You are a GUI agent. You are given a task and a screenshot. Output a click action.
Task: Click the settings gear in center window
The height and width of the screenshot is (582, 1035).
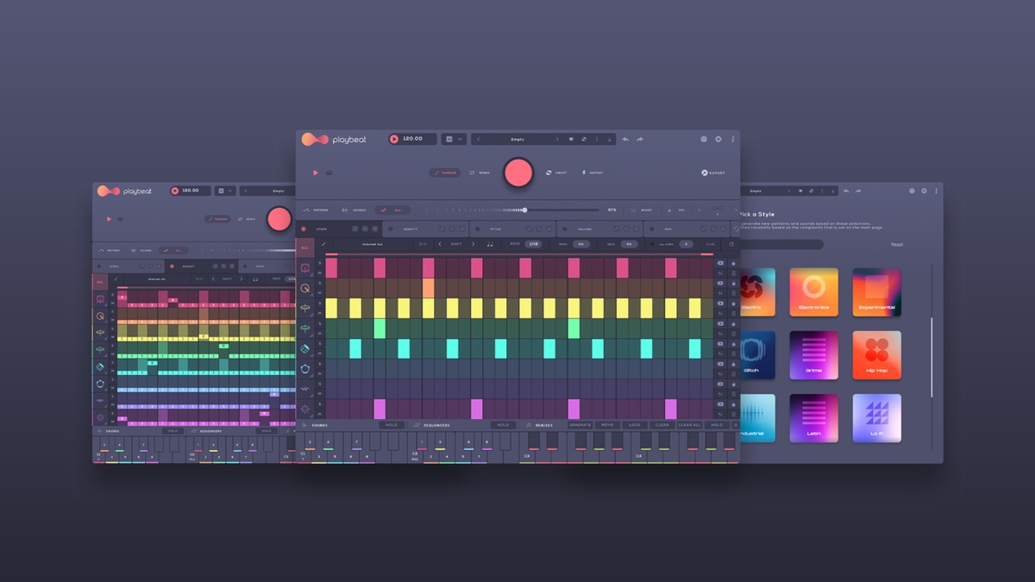(718, 139)
